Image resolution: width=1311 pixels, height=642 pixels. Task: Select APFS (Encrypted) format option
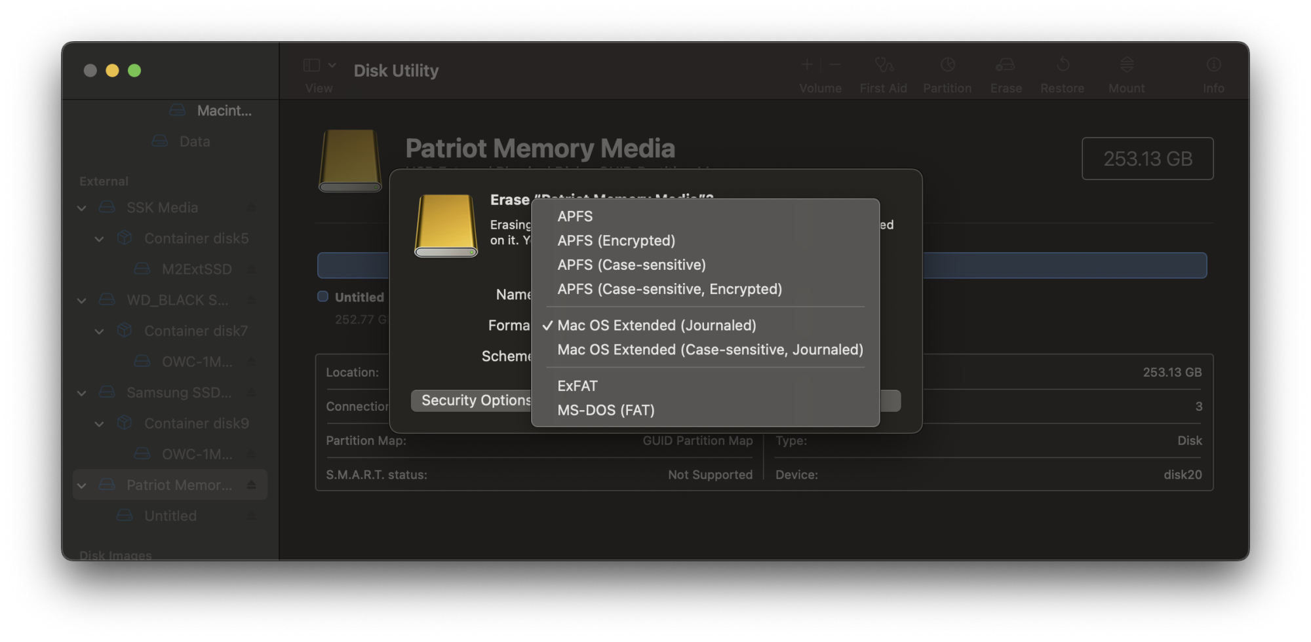coord(616,240)
